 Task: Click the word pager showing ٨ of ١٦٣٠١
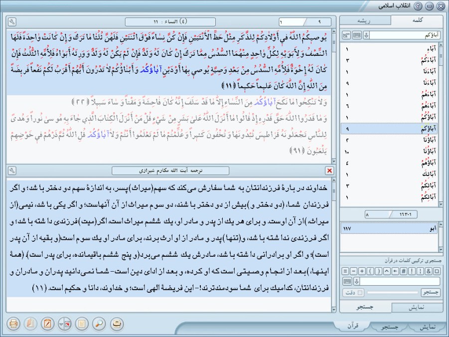391,214
